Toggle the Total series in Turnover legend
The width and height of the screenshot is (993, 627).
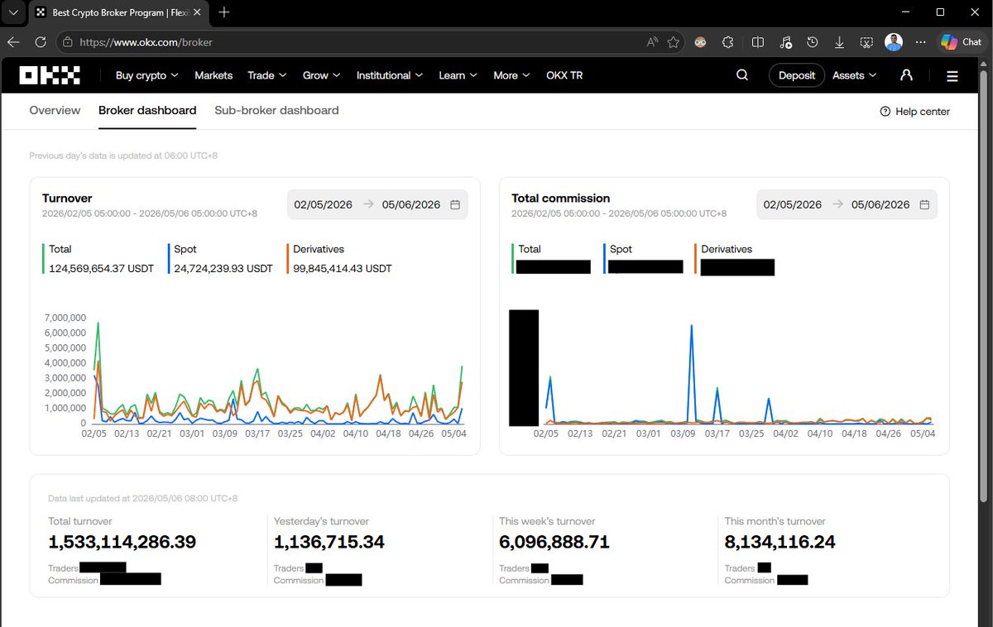[60, 249]
